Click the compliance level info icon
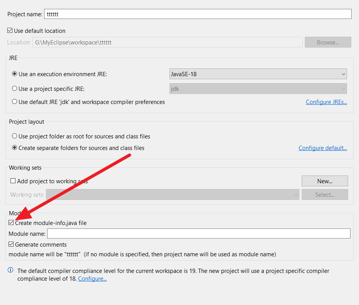Screen dimensions: 359x305 [x=10, y=270]
